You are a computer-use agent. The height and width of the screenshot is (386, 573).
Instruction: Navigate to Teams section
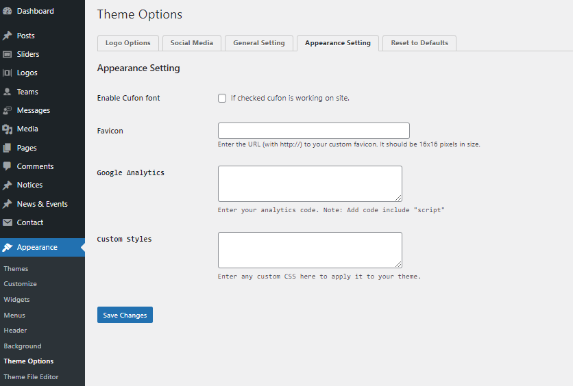coord(27,92)
